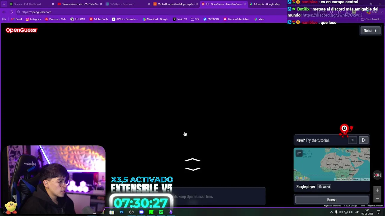Zoom out with the minus button
Viewport: 385px width, 216px height.
(x=377, y=198)
